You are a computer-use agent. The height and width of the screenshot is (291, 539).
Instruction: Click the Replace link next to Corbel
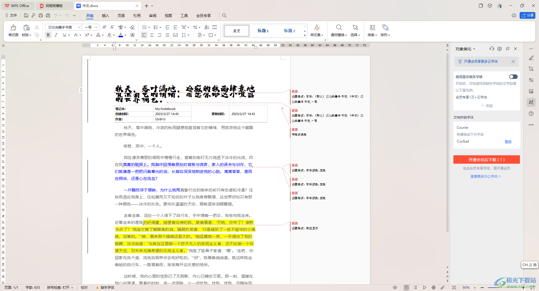pyautogui.click(x=508, y=142)
